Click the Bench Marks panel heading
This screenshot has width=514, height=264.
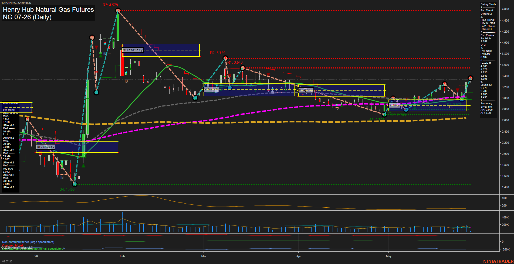tap(11, 104)
